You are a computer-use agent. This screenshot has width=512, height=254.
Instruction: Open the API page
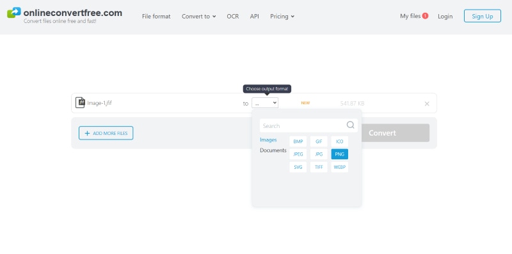point(254,17)
